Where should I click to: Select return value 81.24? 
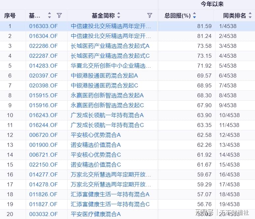coord(204,36)
